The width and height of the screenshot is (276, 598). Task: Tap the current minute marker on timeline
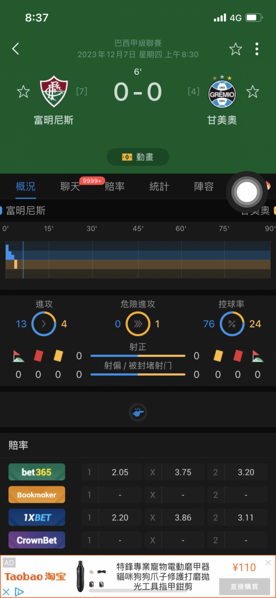[x=23, y=260]
